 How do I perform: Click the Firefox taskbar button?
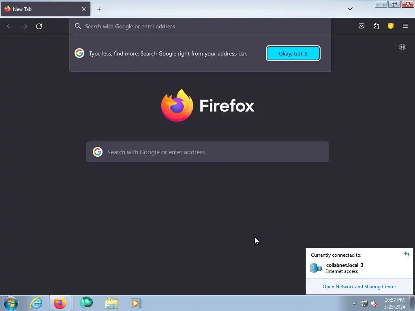(x=60, y=303)
